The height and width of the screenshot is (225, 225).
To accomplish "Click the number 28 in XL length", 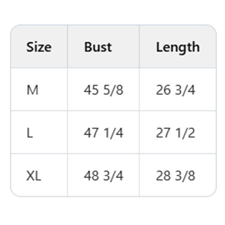I will coord(163,176).
